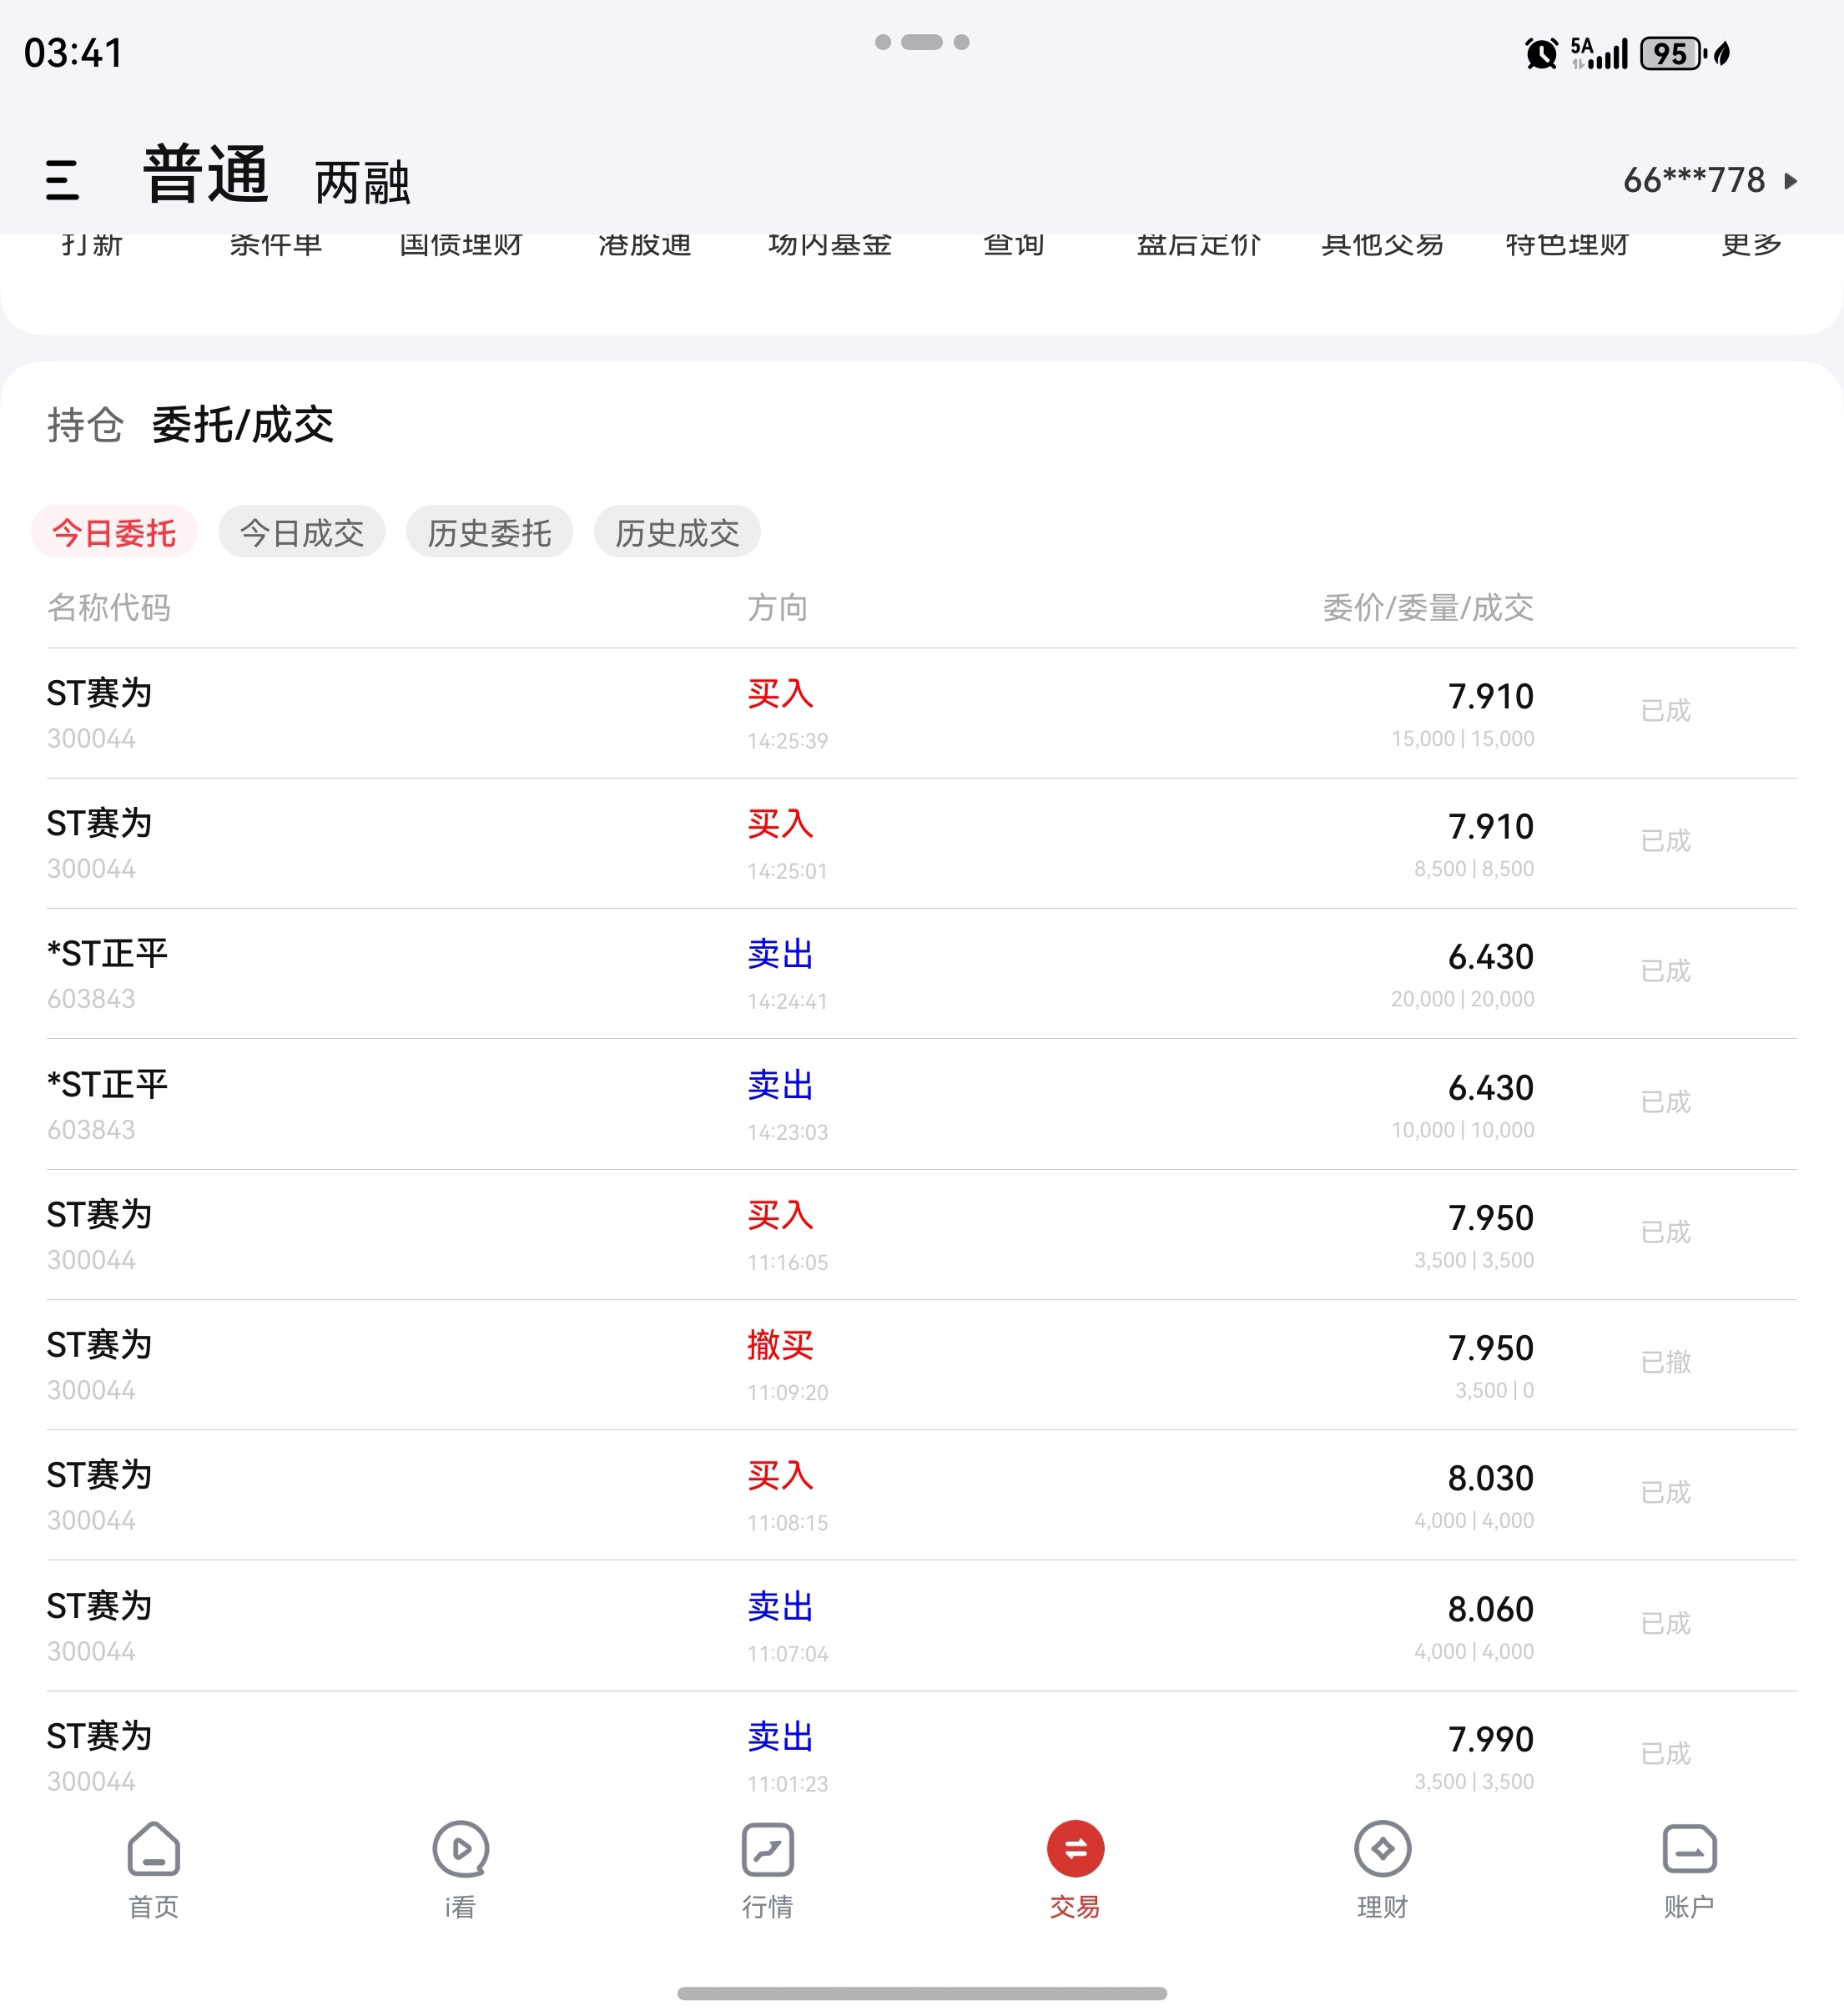Tap the 首页 home icon
The image size is (1844, 2016).
154,1849
